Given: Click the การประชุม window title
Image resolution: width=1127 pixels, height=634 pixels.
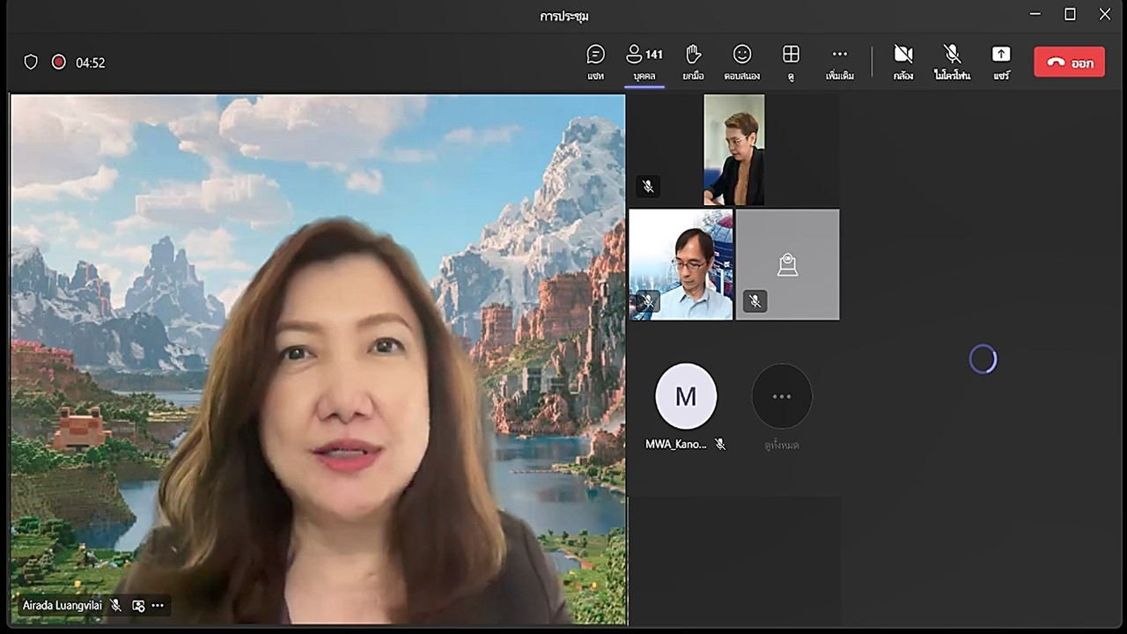Looking at the screenshot, I should (x=564, y=16).
